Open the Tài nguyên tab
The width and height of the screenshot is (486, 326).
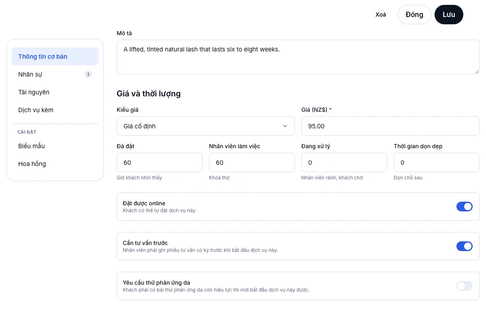pos(55,92)
